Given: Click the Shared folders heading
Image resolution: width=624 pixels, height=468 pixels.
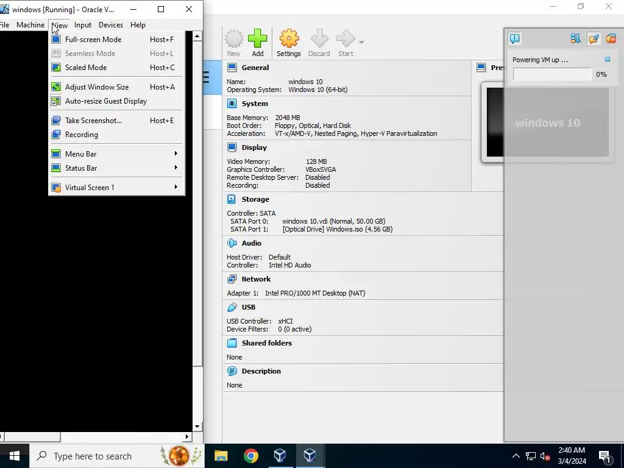Looking at the screenshot, I should click(267, 343).
